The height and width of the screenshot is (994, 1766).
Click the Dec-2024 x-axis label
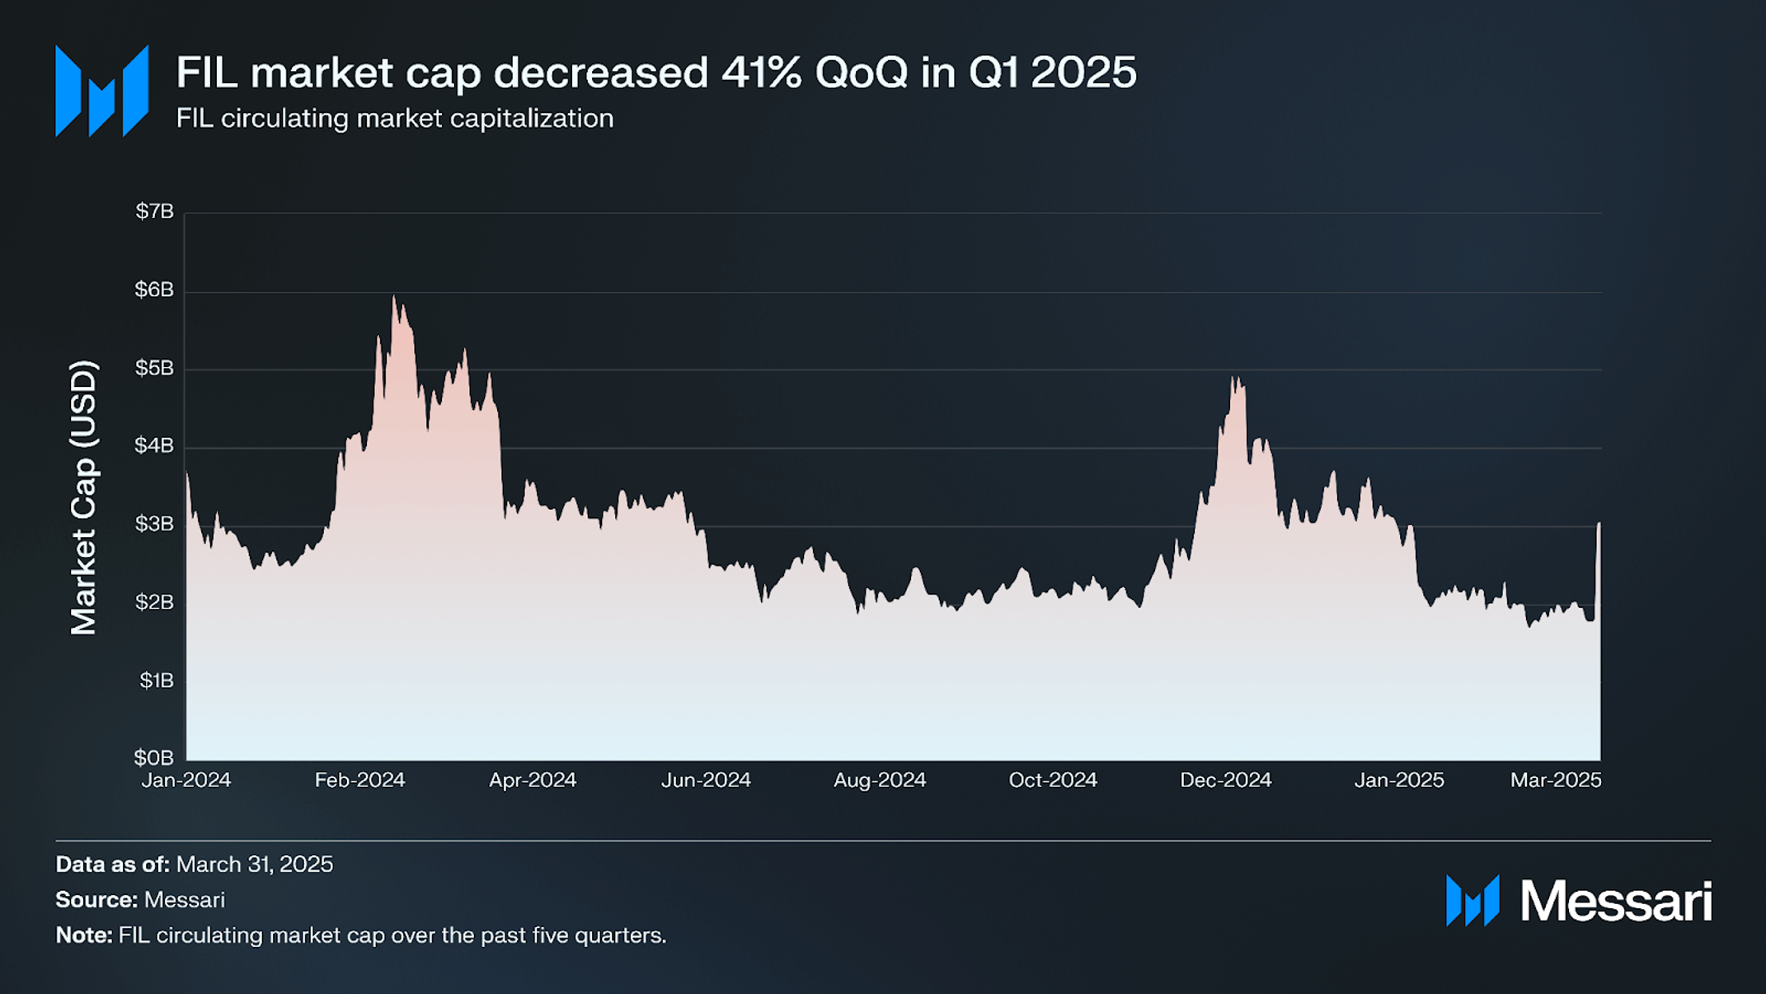(x=1226, y=780)
